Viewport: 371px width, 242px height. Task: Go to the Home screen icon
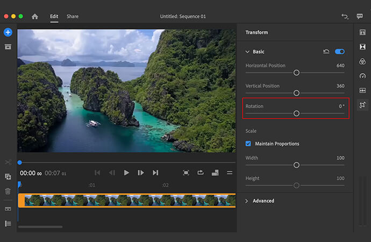[x=35, y=17]
